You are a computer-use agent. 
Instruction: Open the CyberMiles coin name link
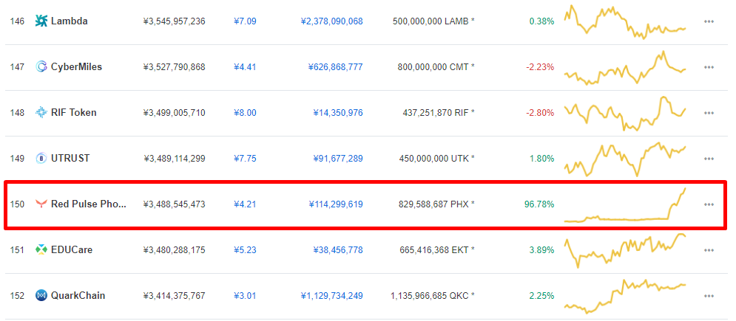tap(76, 67)
